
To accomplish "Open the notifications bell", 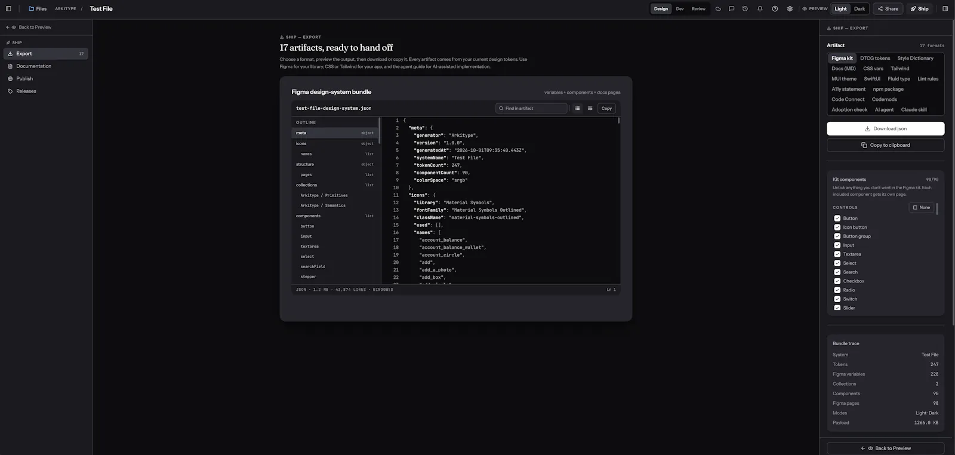I will point(760,9).
